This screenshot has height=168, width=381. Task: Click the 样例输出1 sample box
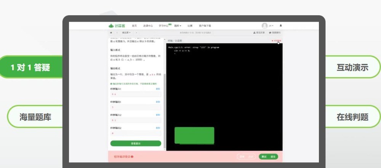pyautogui.click(x=136, y=107)
